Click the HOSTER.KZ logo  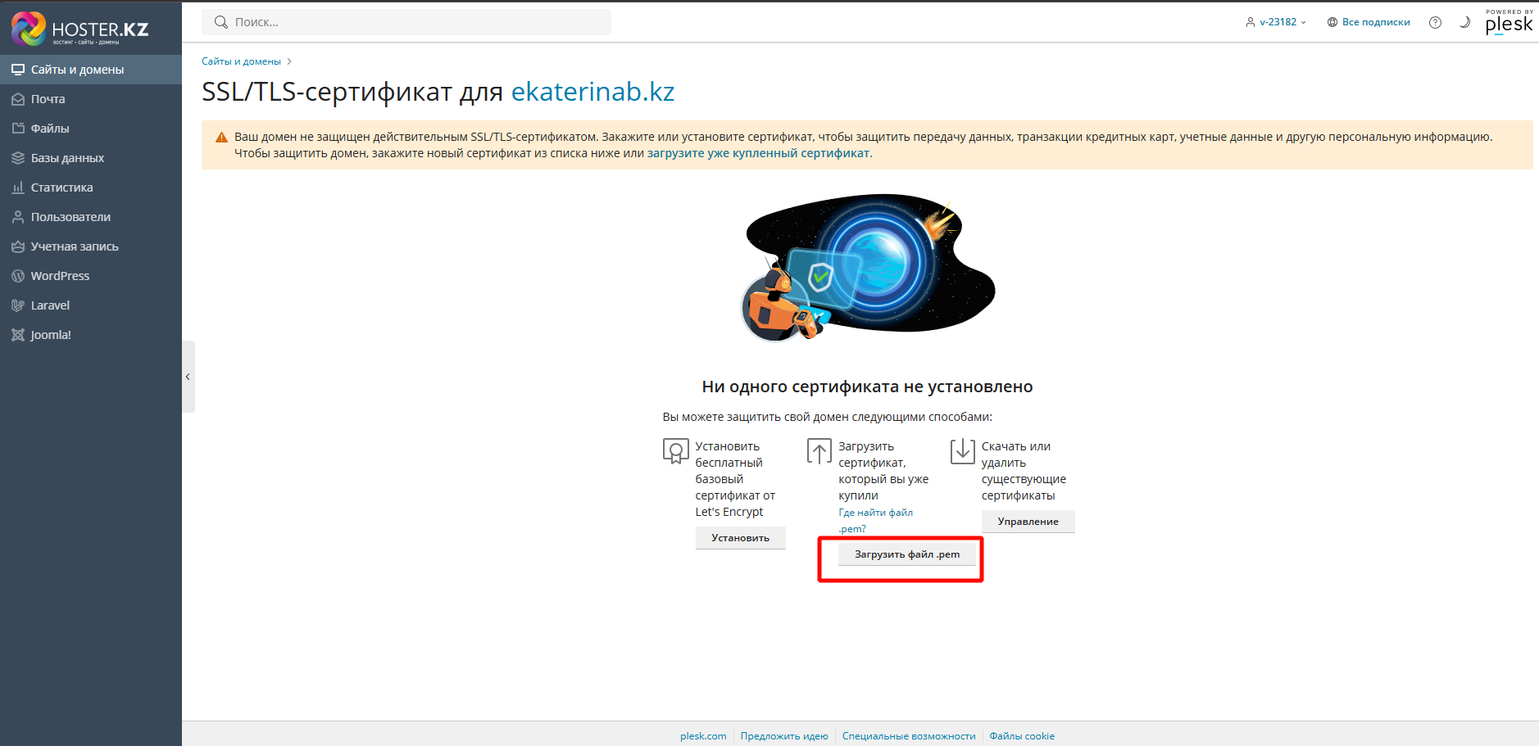pos(80,29)
